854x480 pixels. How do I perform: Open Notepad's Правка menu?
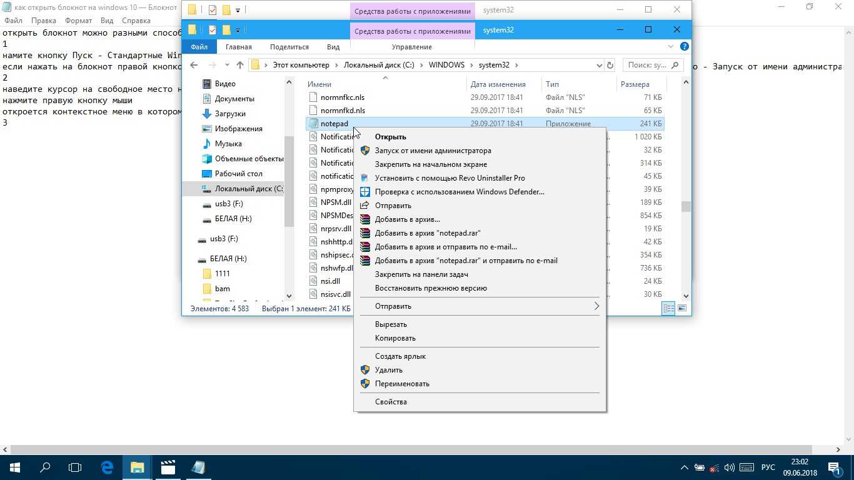[44, 21]
